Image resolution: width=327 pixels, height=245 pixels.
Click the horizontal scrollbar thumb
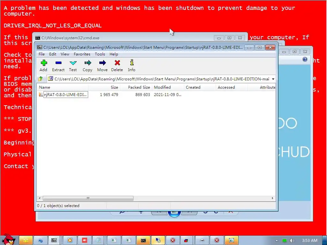[88, 198]
